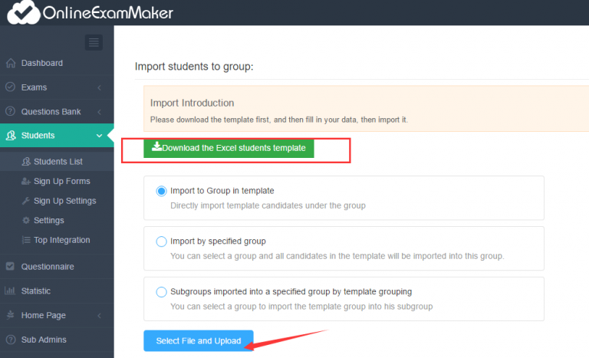The width and height of the screenshot is (589, 358).
Task: Select Subgroups imported into specified group radio
Action: (x=162, y=292)
